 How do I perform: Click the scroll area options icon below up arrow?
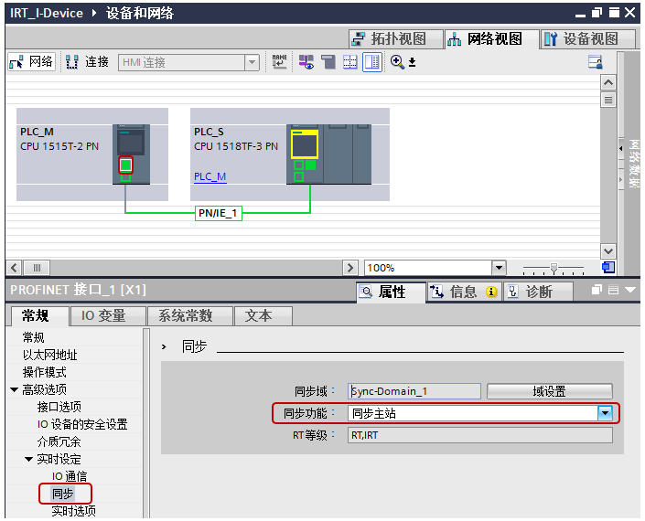[608, 100]
